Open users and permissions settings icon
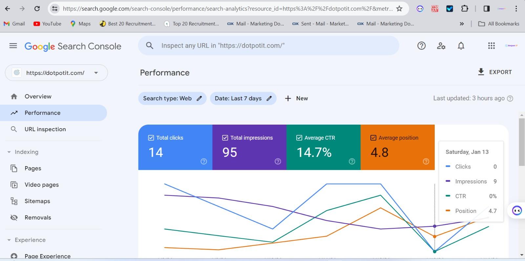525x261 pixels. [441, 46]
